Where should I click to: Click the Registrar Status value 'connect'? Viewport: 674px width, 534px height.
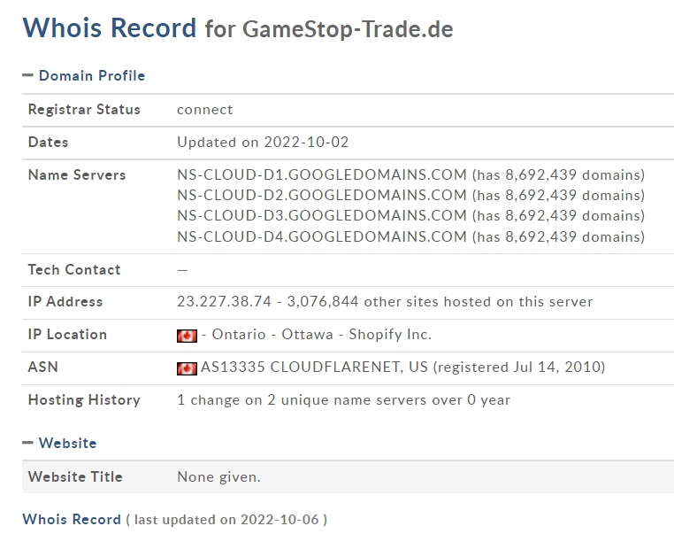(204, 110)
